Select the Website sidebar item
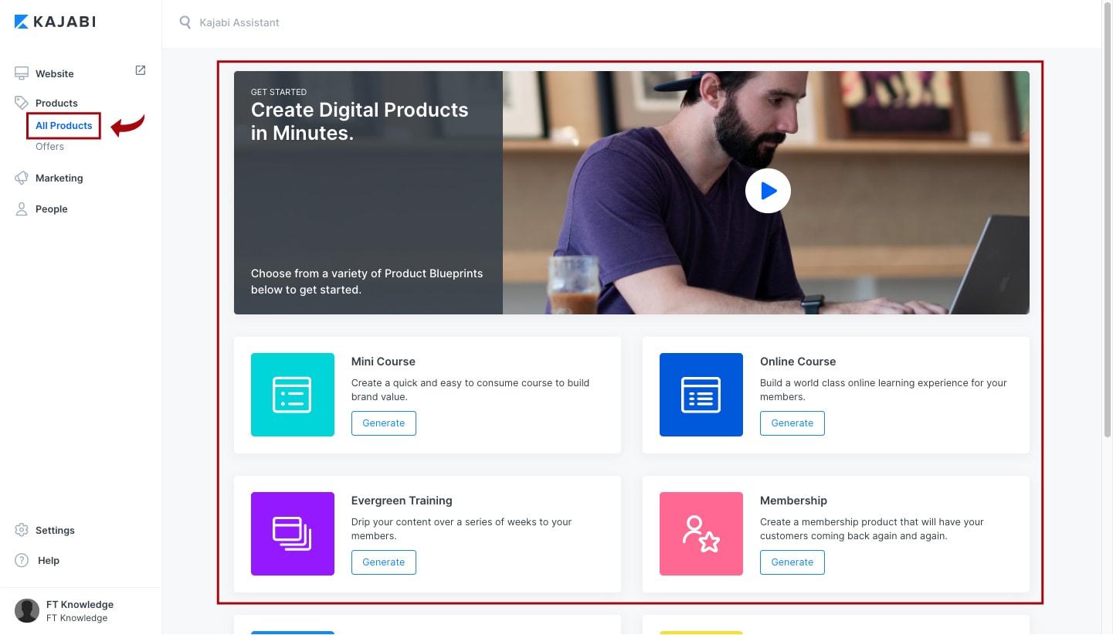This screenshot has width=1113, height=635. click(54, 73)
